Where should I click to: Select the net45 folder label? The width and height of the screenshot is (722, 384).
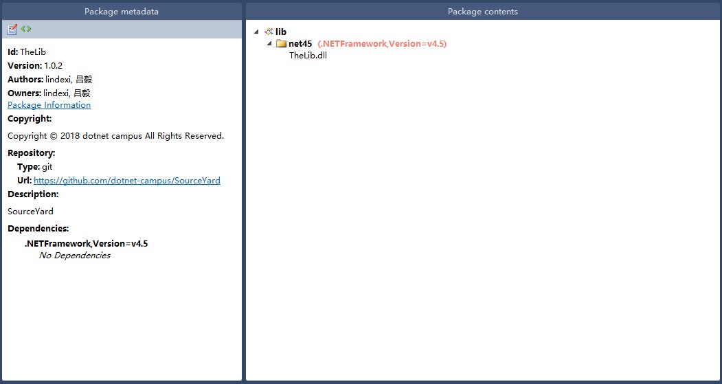point(300,44)
